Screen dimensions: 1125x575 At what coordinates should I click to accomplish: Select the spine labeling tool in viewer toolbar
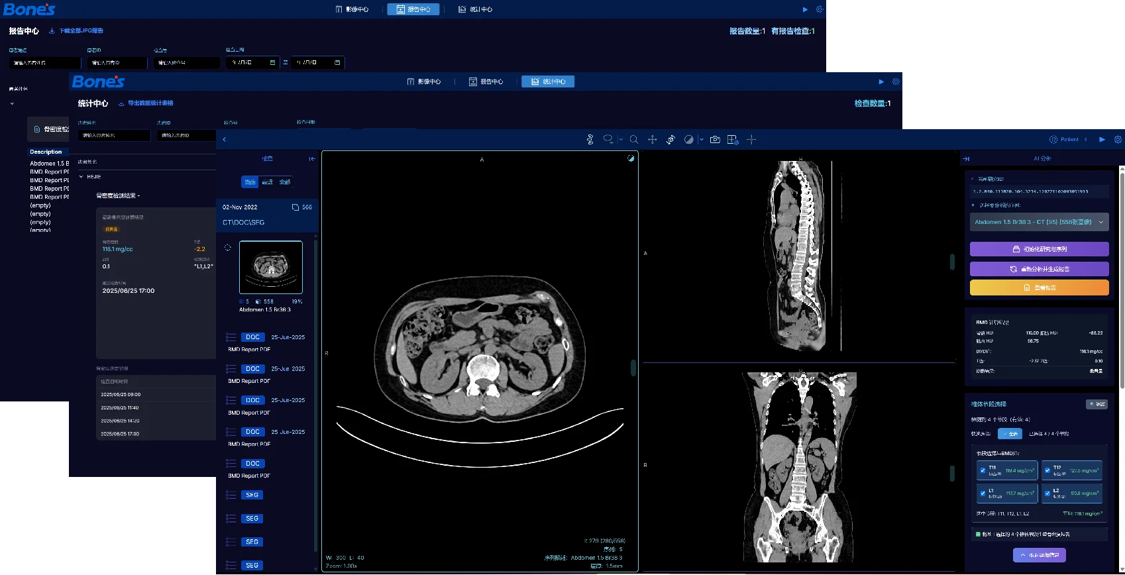click(x=590, y=140)
